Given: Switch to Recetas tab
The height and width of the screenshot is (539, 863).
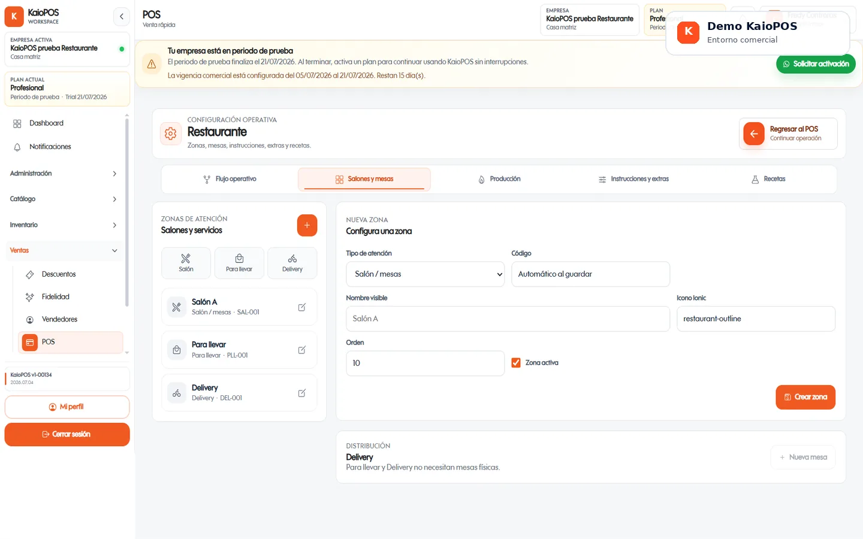Looking at the screenshot, I should pyautogui.click(x=768, y=179).
